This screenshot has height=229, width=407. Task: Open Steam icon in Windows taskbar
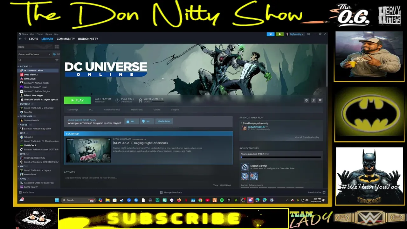point(121,200)
